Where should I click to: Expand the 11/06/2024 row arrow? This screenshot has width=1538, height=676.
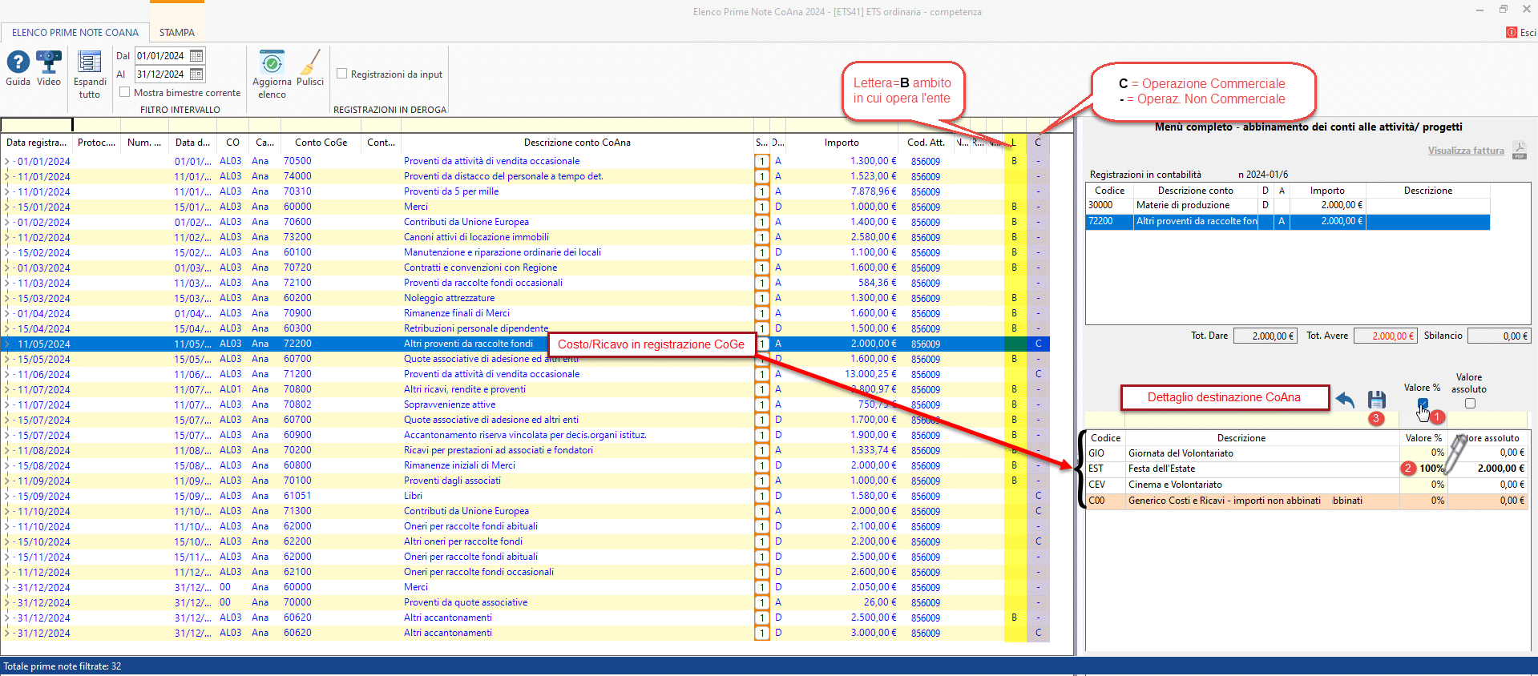(x=7, y=374)
